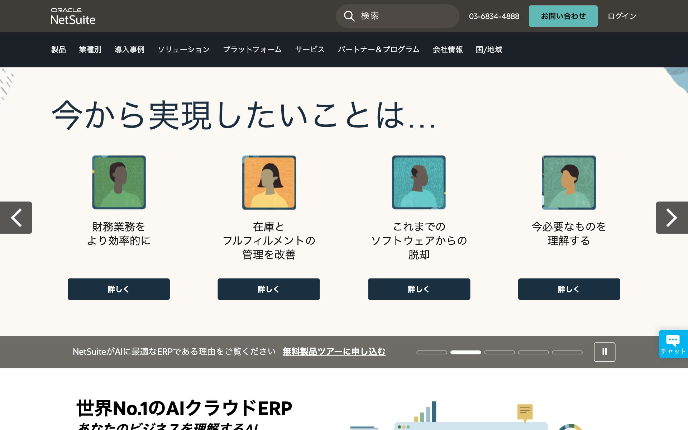This screenshot has width=688, height=430.
Task: Click the Oracle NetSuite logo
Action: coord(73,16)
